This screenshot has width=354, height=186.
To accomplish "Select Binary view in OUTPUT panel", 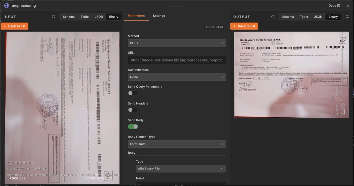I will [333, 17].
